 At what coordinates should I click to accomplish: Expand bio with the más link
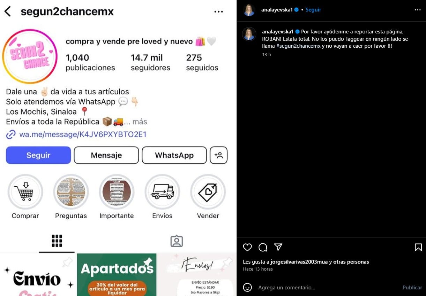point(140,122)
